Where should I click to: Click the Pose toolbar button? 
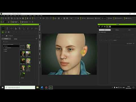(84, 18)
